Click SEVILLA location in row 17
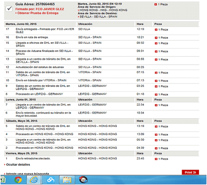Image resolution: width=207 pixels, height=185 pixels. 84,29
